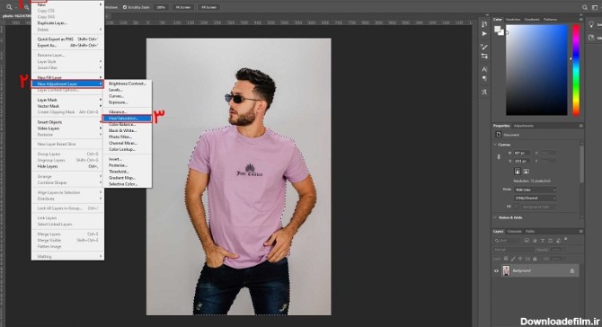Filter layers by adjustment layers icon
The image size is (602, 327).
[535, 241]
